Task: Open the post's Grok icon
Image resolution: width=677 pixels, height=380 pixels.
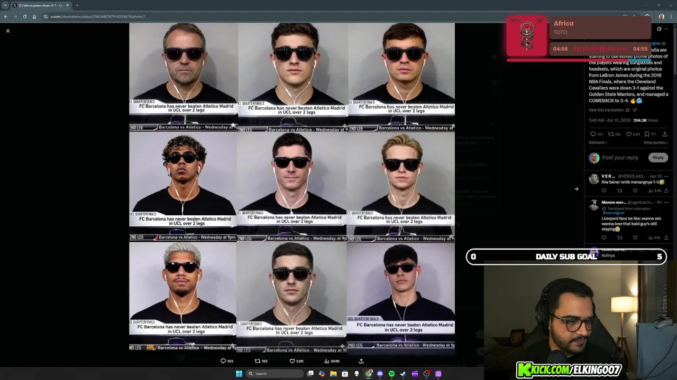Action: (x=659, y=29)
